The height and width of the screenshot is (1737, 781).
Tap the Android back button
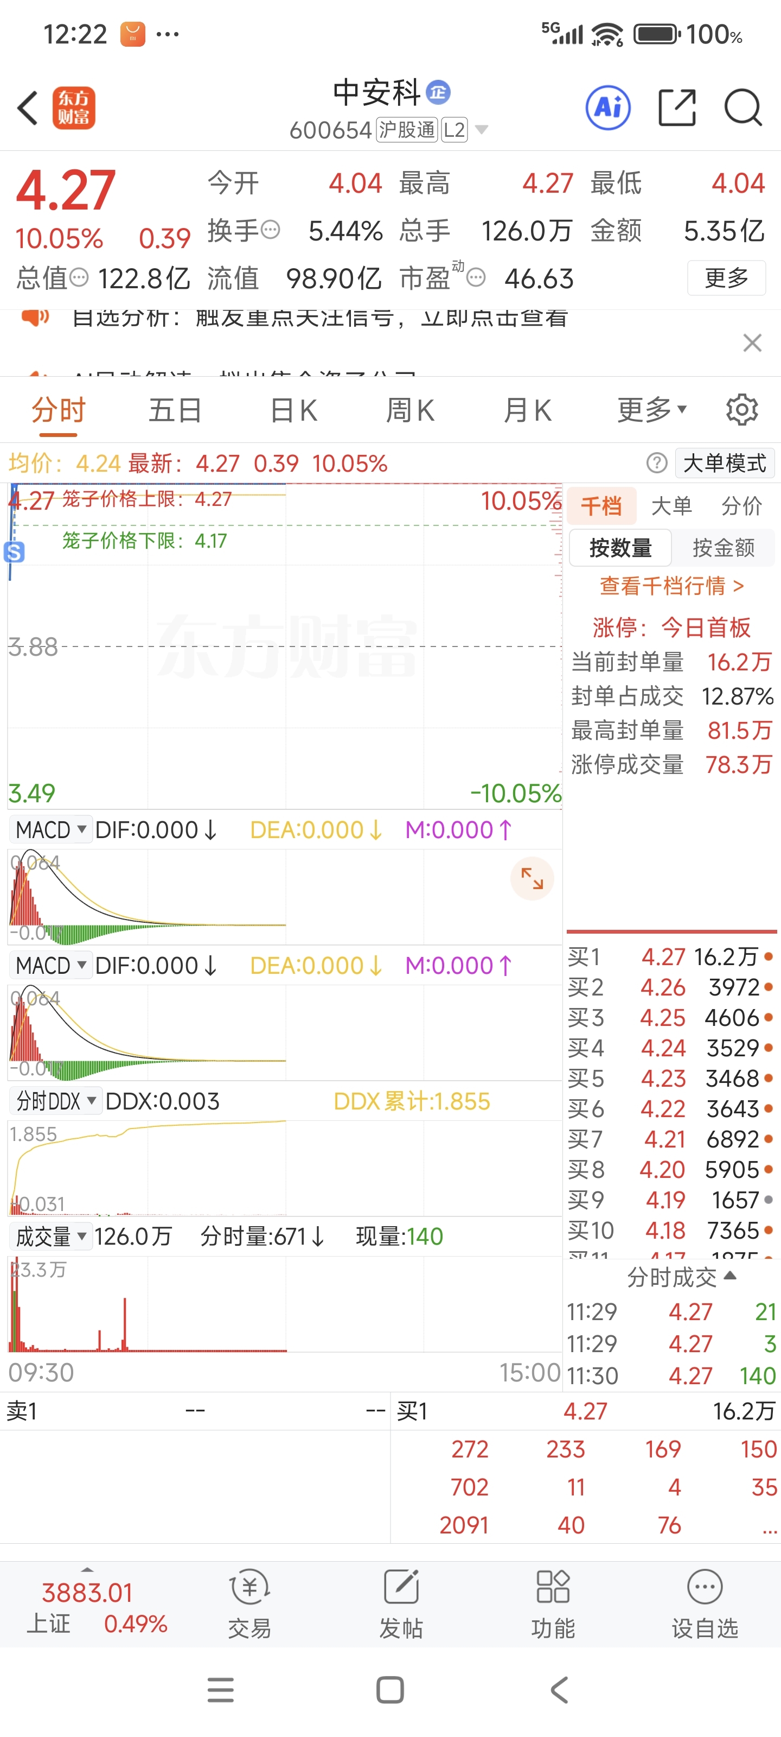559,1690
